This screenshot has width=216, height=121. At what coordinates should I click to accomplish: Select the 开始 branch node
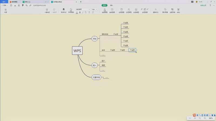pos(94,39)
